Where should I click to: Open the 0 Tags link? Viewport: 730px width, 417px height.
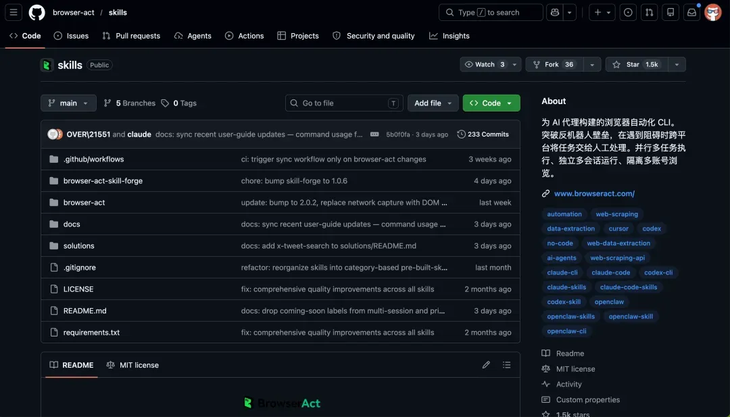[178, 103]
